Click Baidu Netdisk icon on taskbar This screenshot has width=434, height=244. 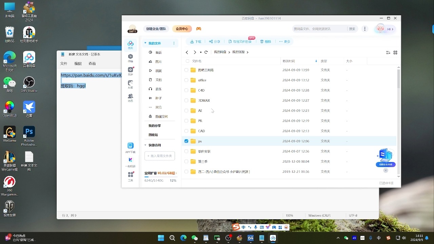click(x=273, y=238)
